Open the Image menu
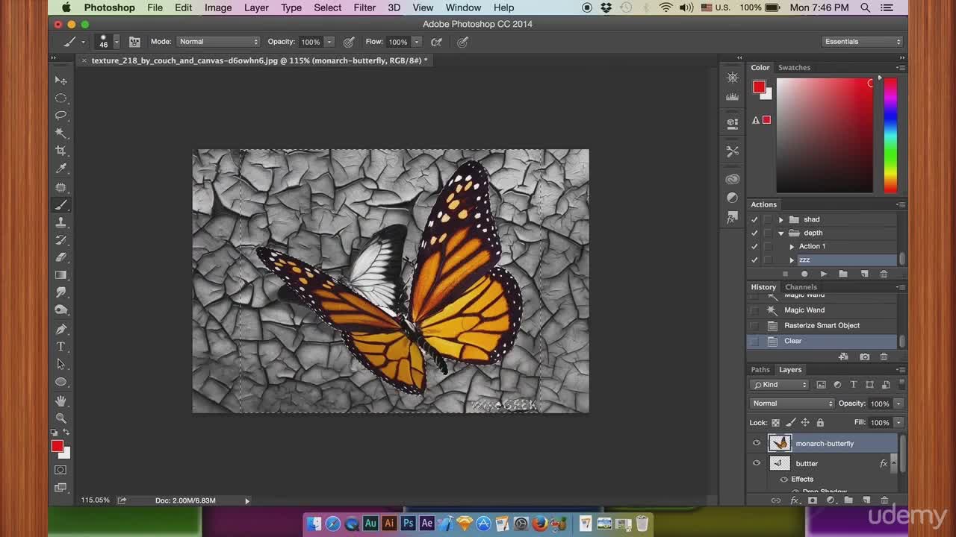This screenshot has height=537, width=956. pos(218,7)
